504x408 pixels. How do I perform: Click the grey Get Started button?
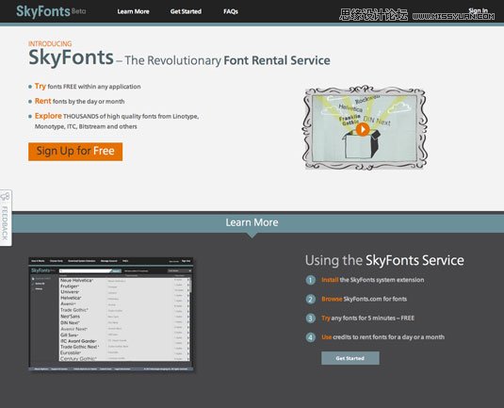[x=350, y=358]
